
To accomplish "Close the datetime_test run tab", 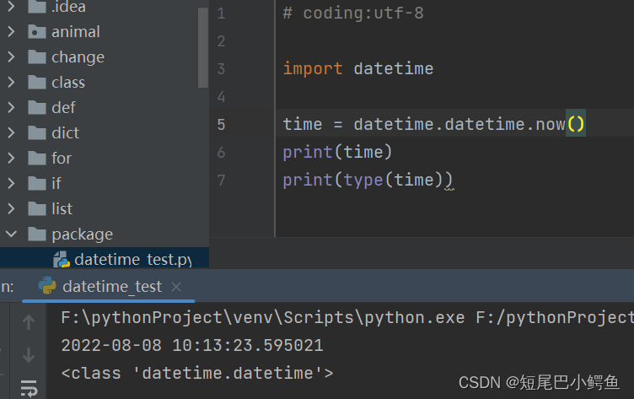I will click(176, 287).
